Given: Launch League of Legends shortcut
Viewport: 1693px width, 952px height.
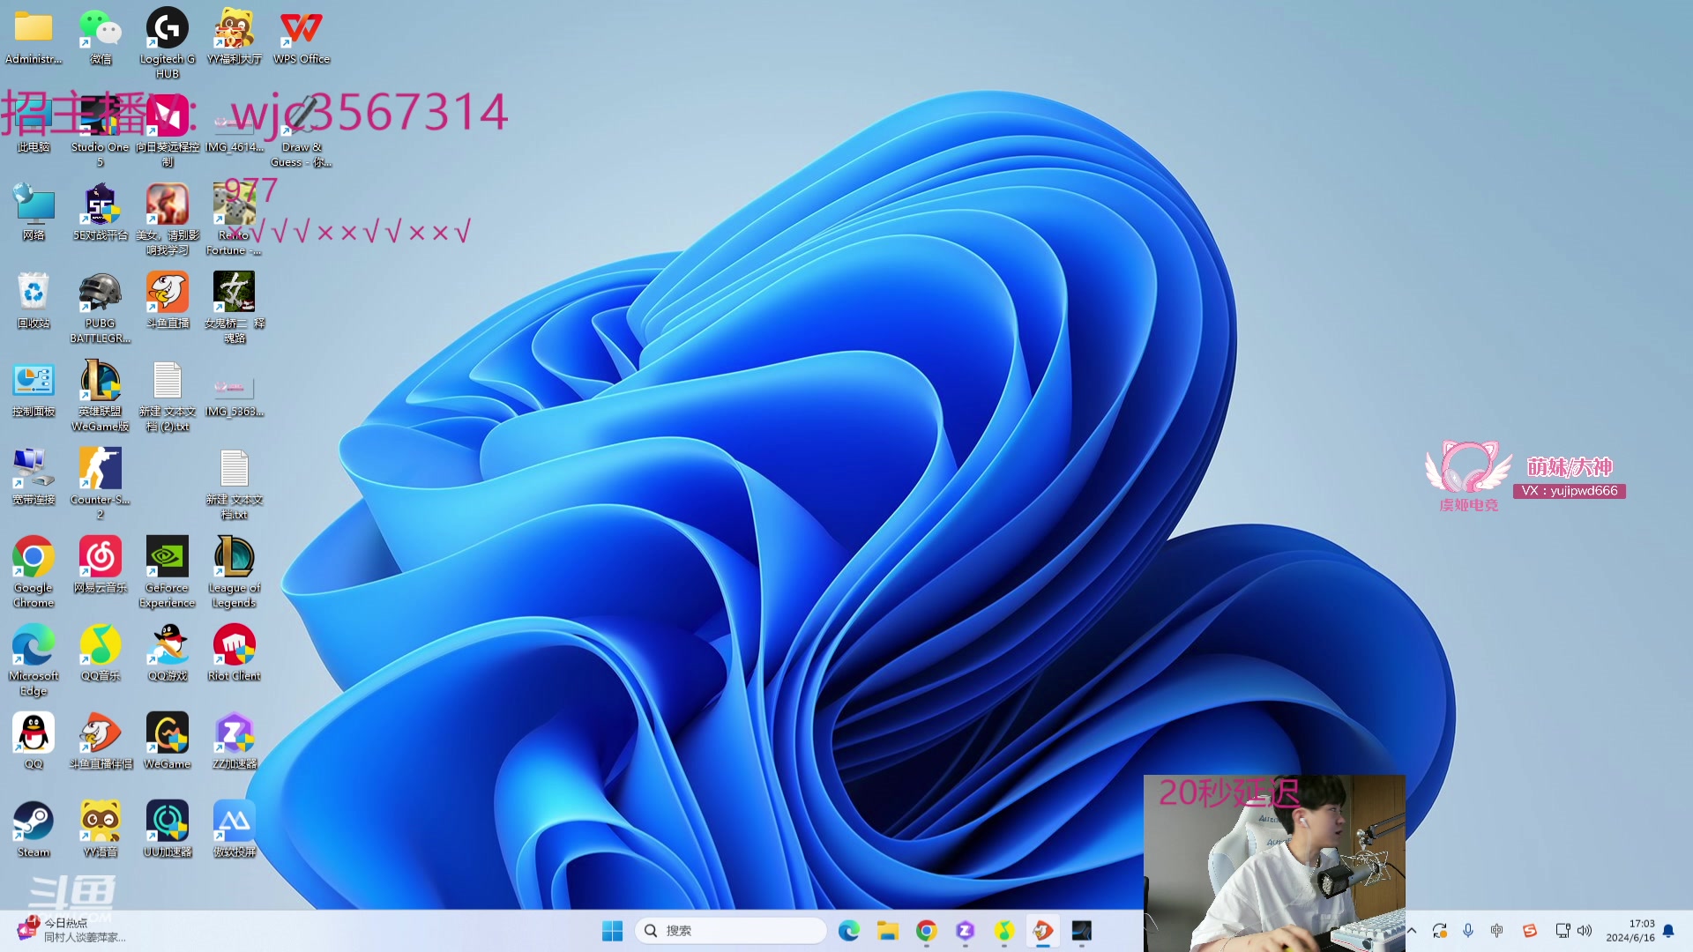Looking at the screenshot, I should (x=235, y=572).
